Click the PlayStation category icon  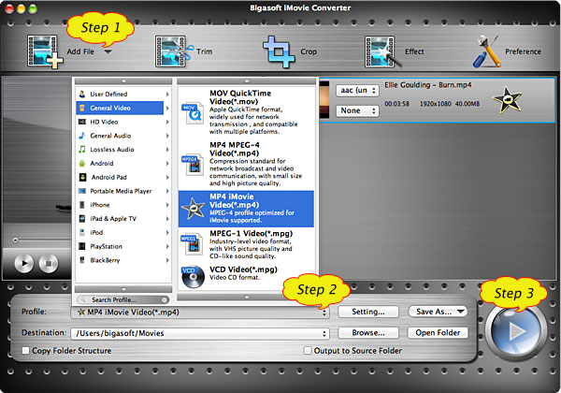pos(82,246)
